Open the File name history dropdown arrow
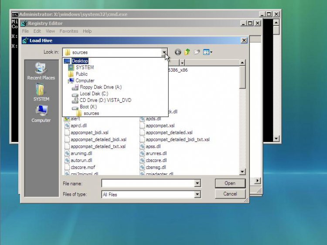This screenshot has width=327, height=245. tap(198, 183)
